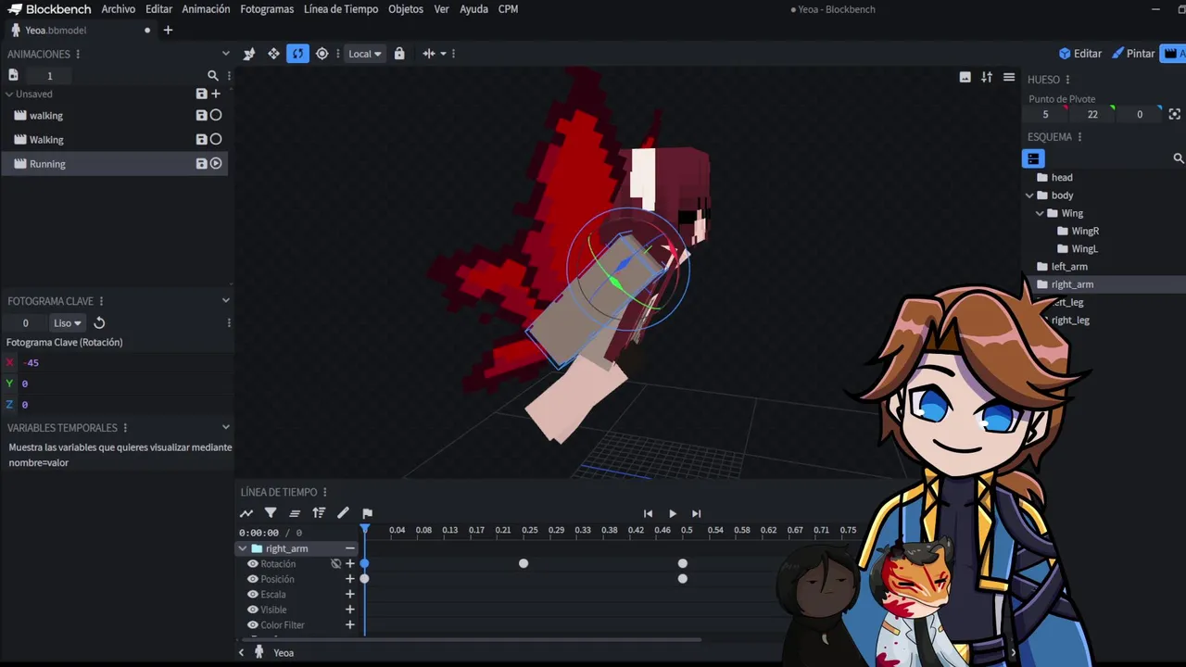Click the Esquema search icon
The image size is (1186, 667).
click(1179, 158)
